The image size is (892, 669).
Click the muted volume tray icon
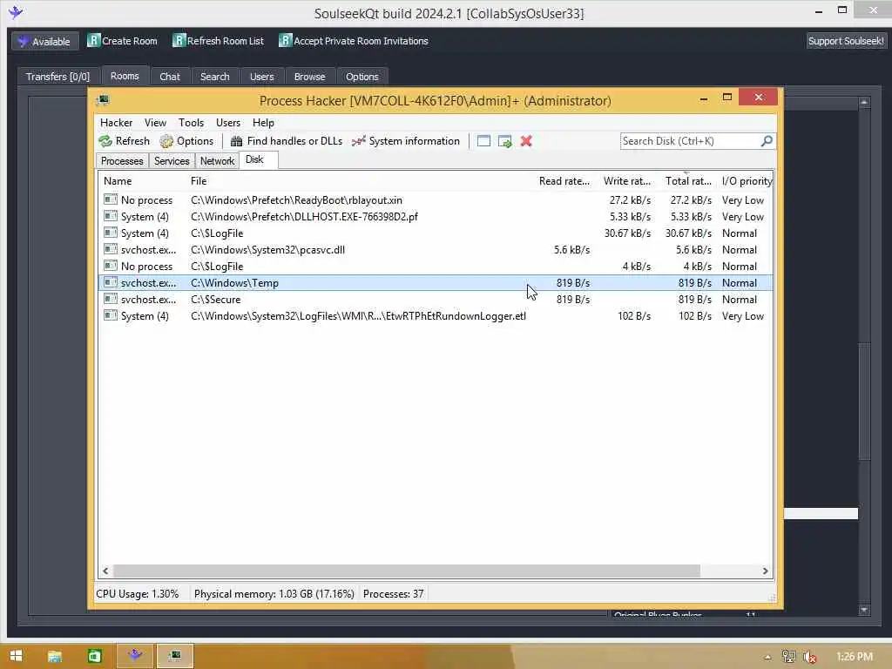[809, 657]
